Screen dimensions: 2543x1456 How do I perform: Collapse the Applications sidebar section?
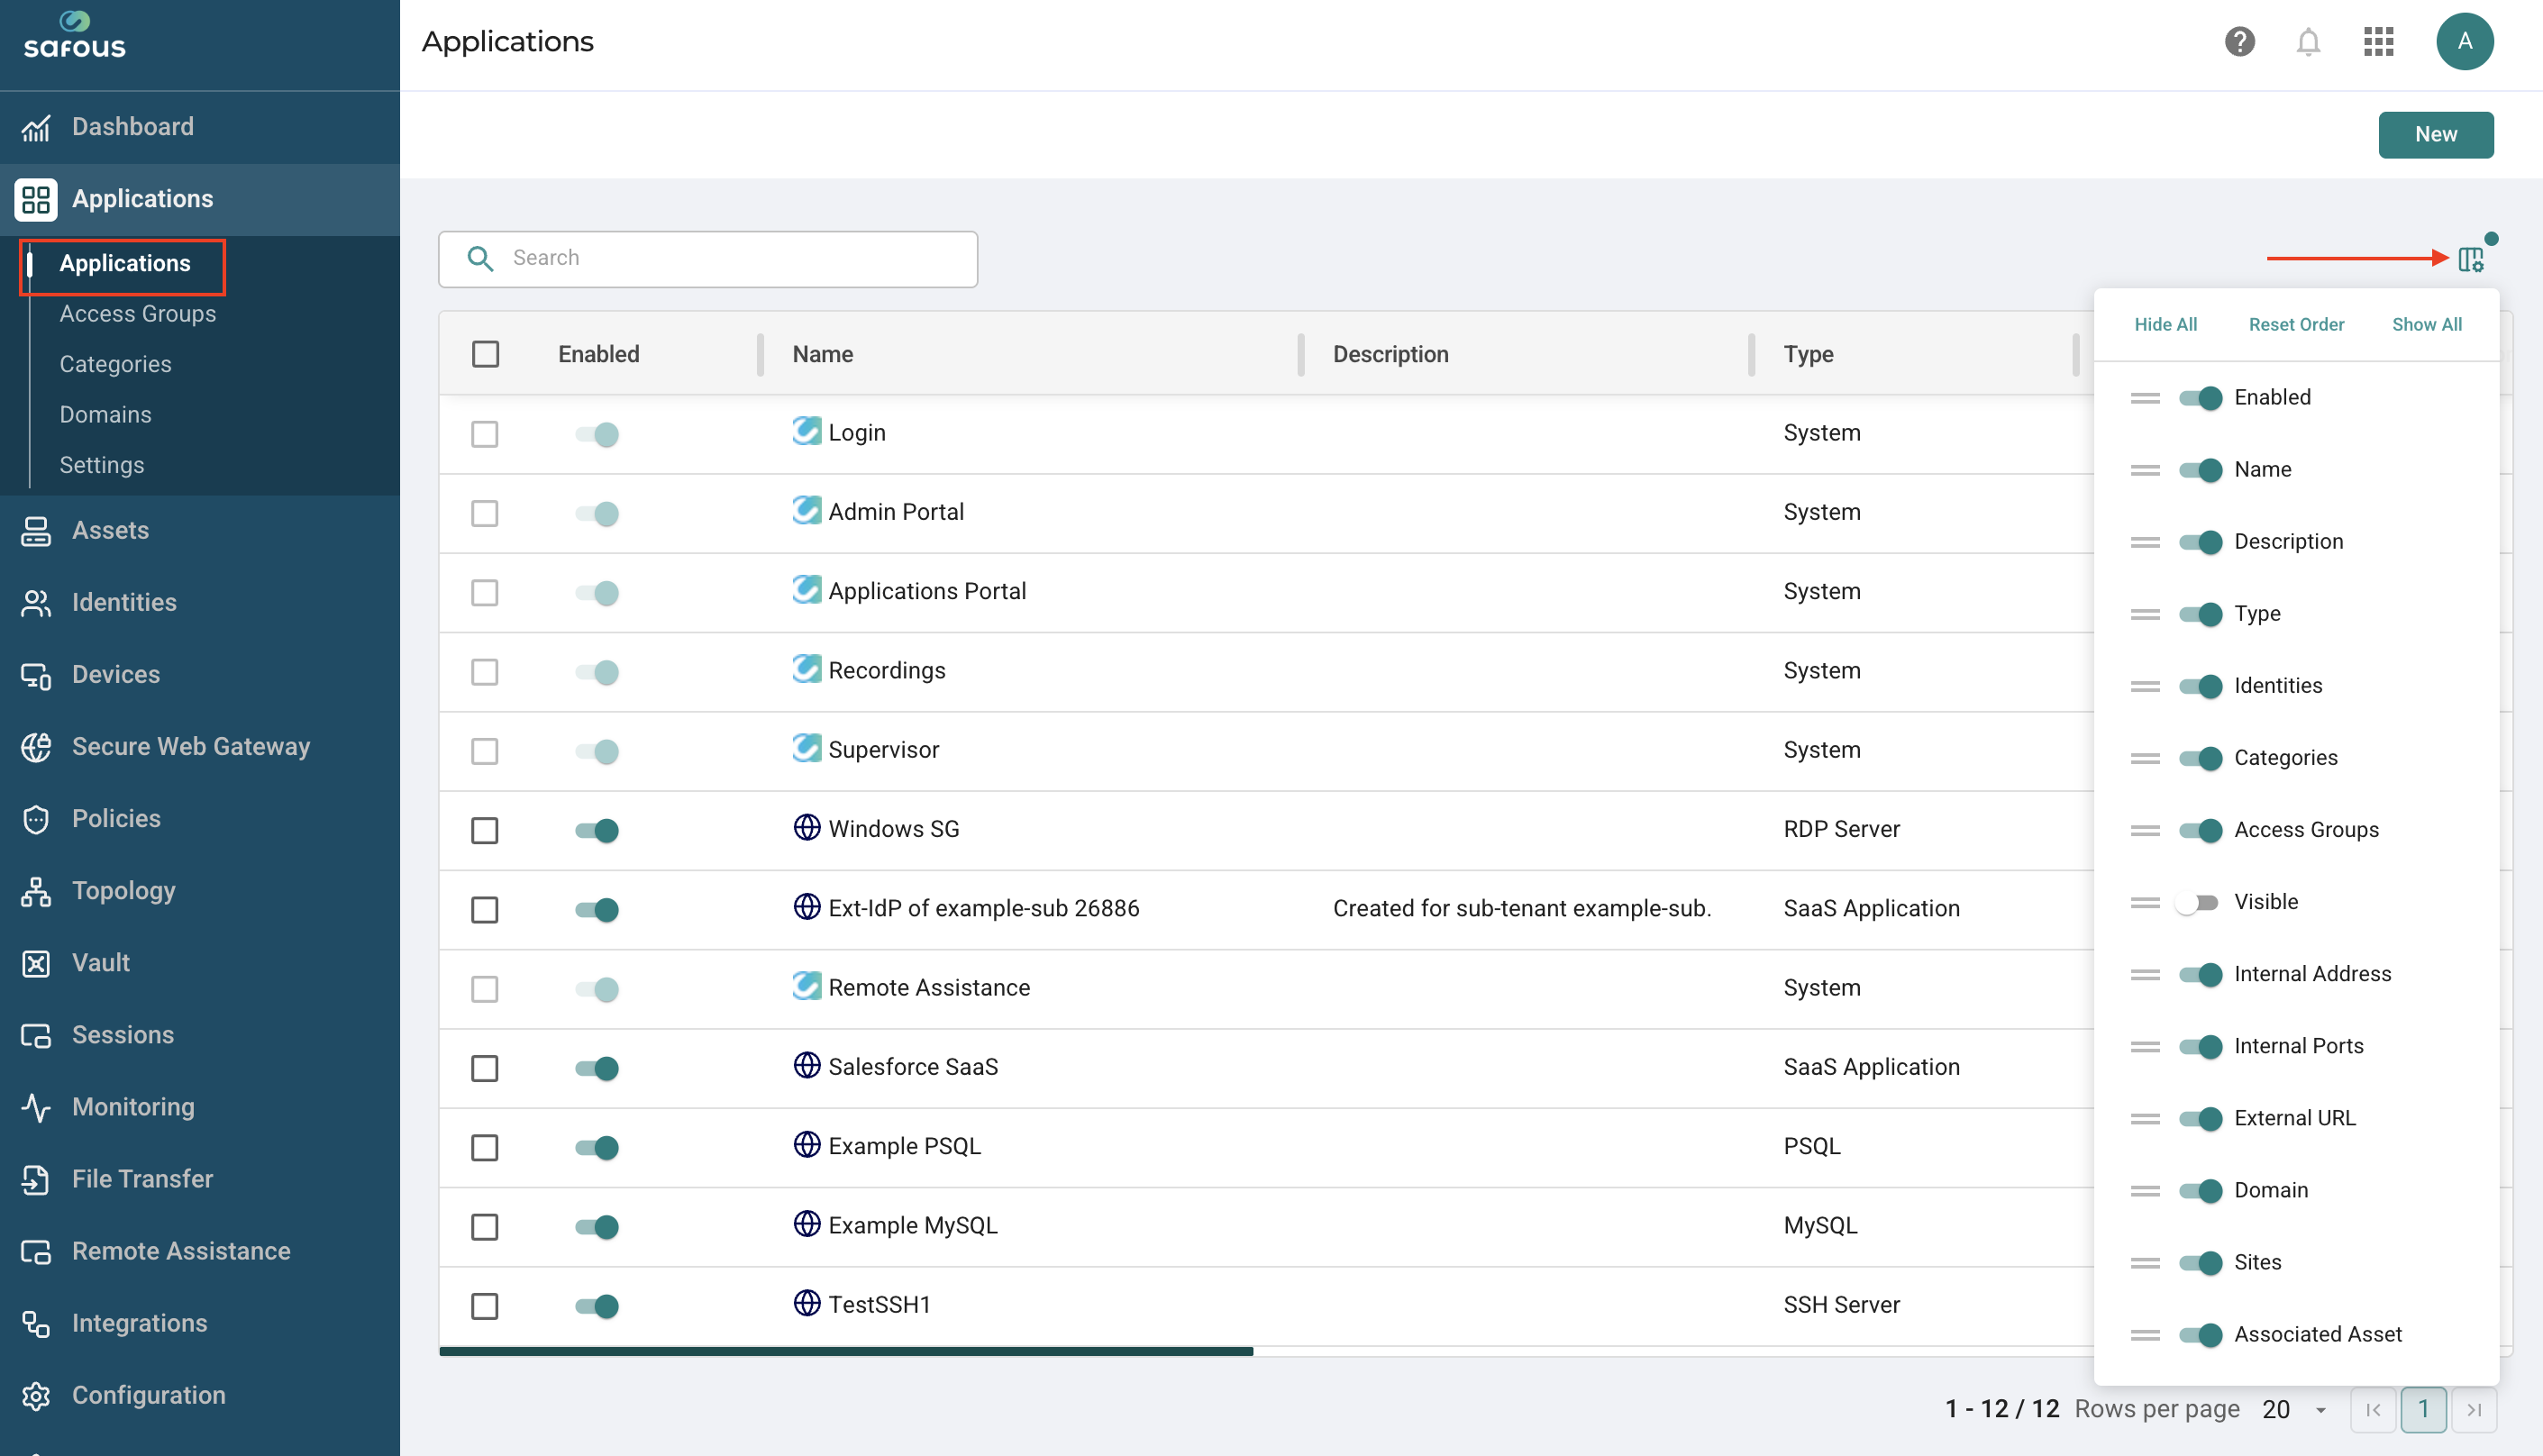[x=200, y=199]
